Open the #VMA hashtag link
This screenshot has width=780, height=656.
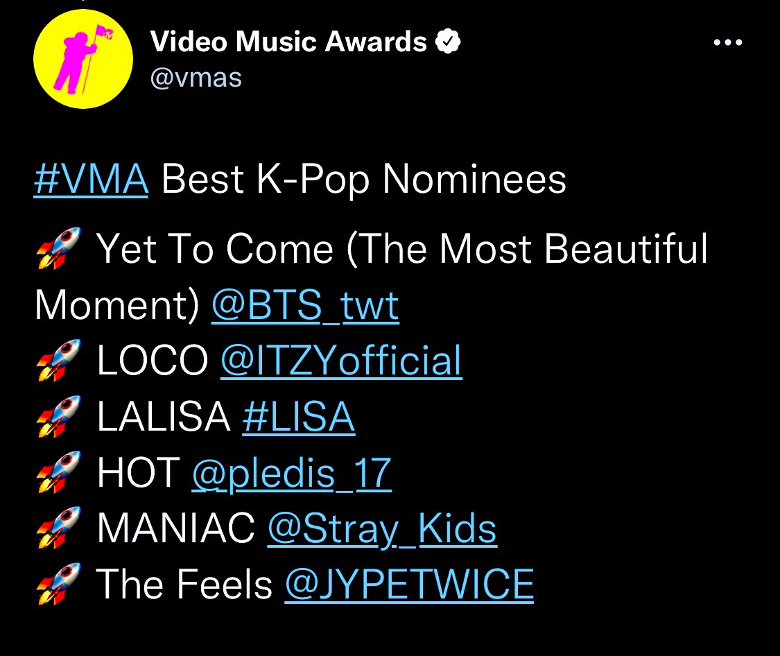tap(91, 179)
